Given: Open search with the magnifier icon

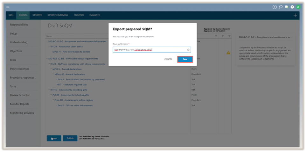Looking at the screenshot, I should click(x=281, y=7).
